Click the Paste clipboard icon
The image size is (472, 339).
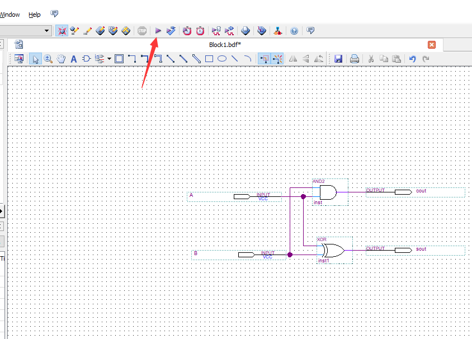coord(397,59)
